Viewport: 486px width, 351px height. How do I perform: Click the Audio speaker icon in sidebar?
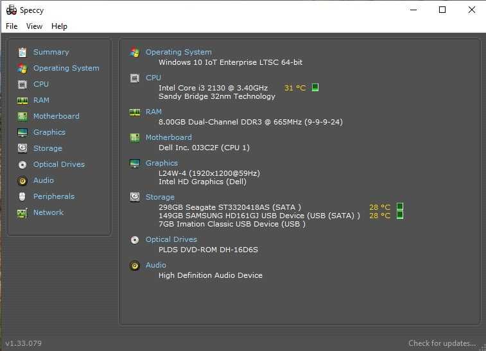coord(22,180)
